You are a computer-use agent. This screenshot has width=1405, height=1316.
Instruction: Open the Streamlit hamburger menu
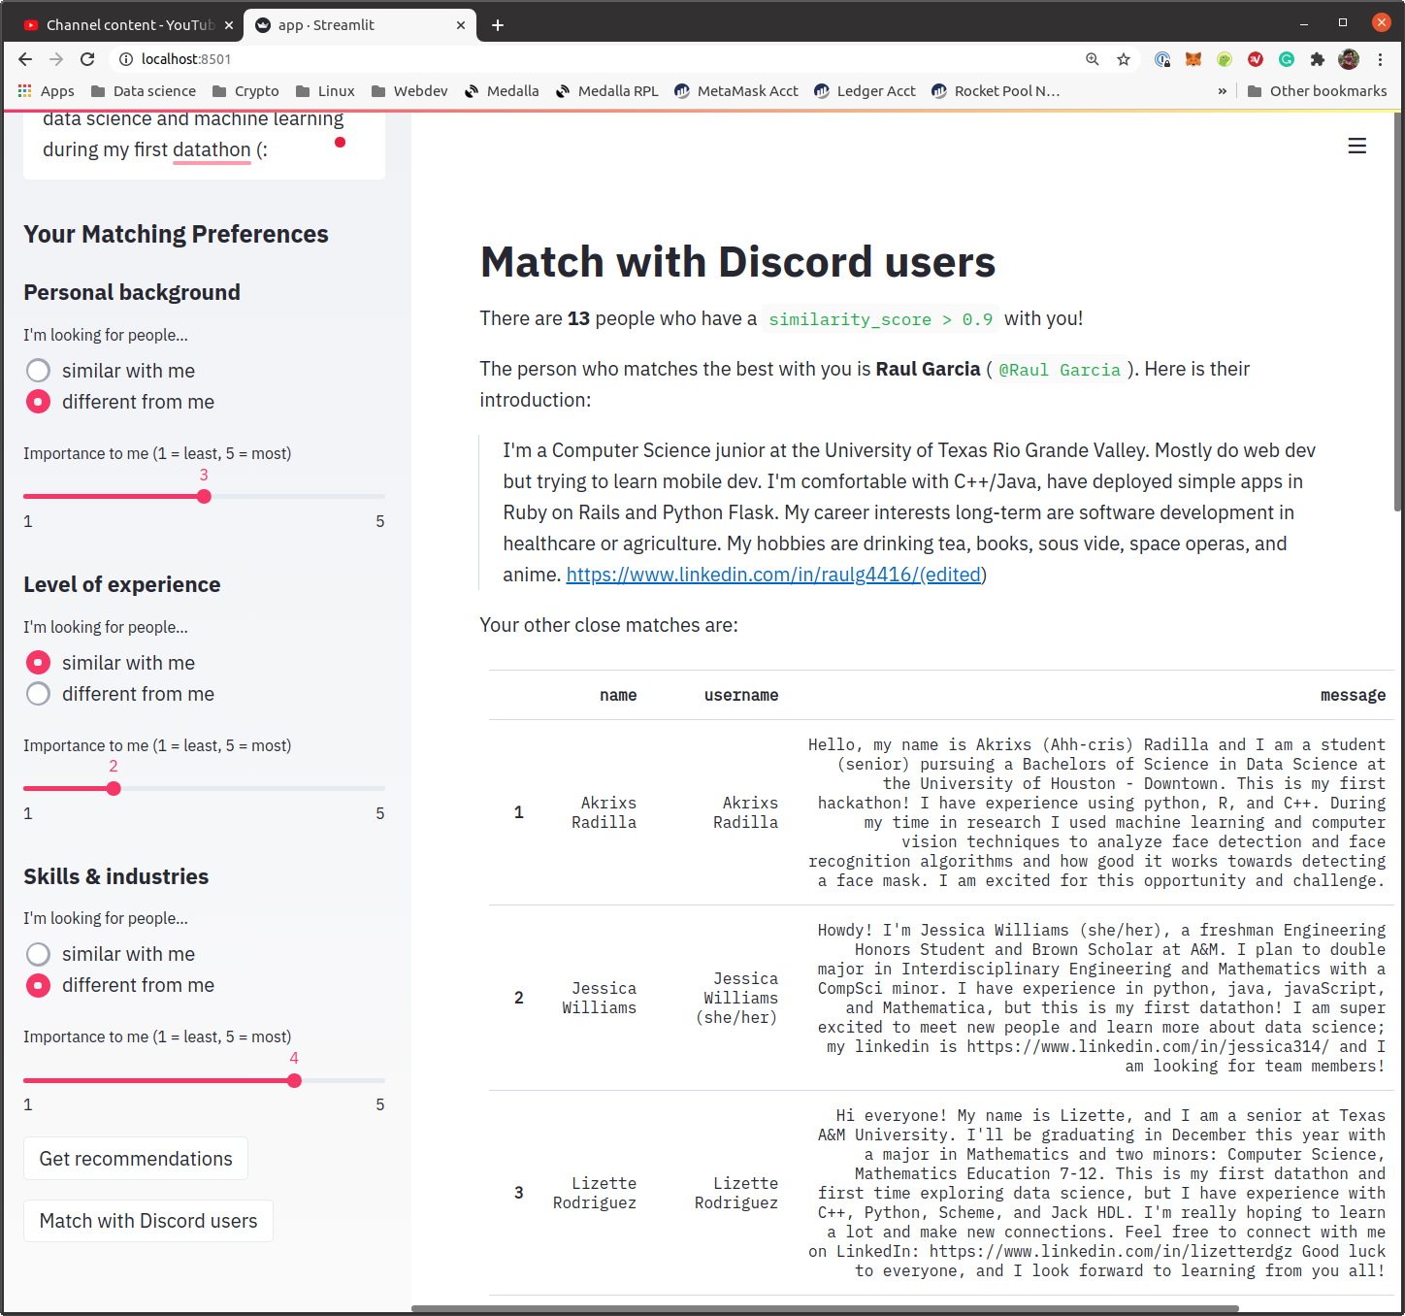point(1356,146)
